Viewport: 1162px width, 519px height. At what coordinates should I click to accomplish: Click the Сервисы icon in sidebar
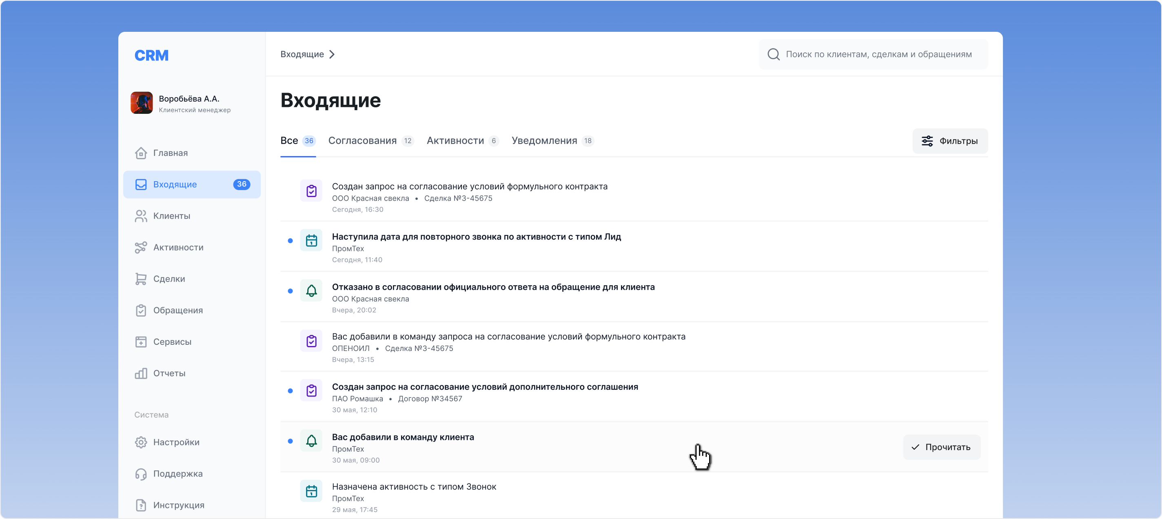[141, 342]
